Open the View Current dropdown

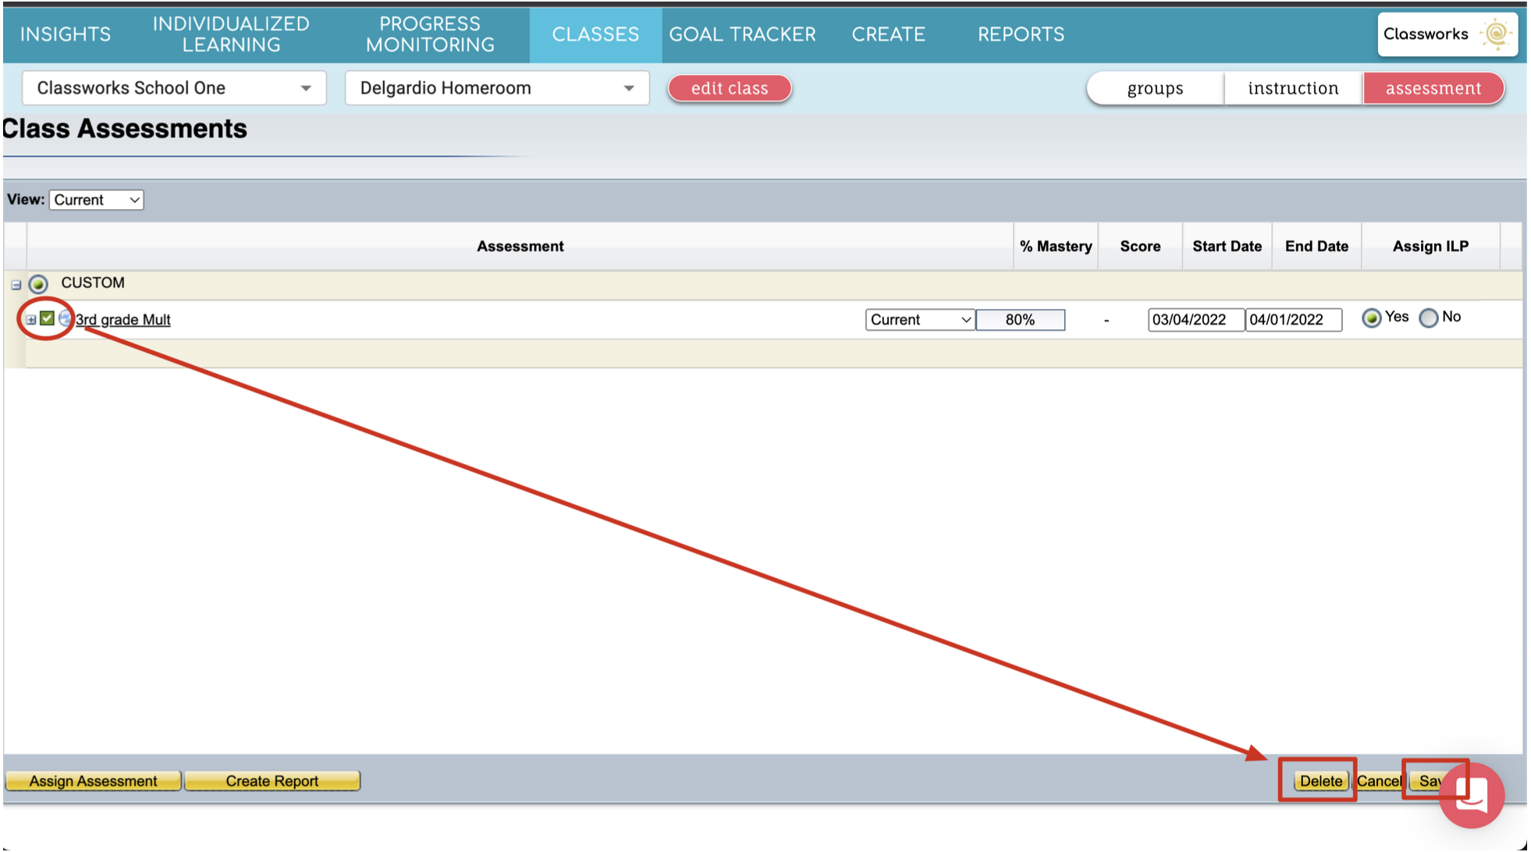[x=96, y=200]
